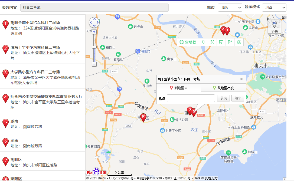Click inside the 起点 input field

[191, 98]
